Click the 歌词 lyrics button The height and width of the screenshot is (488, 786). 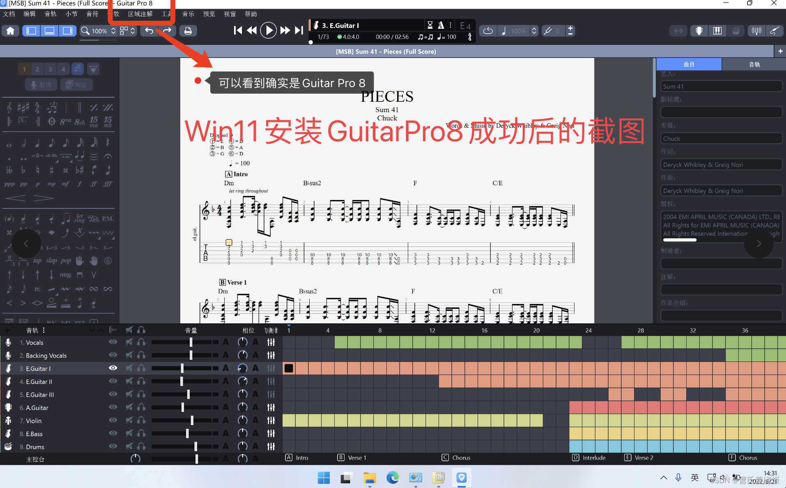[41, 85]
